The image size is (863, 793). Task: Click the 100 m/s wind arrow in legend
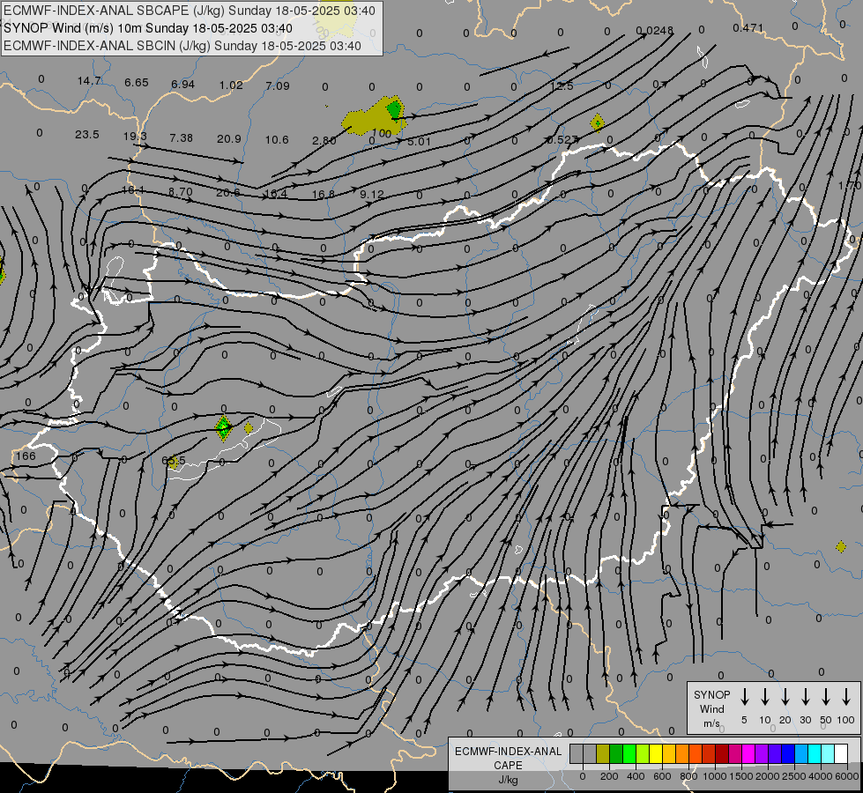point(846,697)
